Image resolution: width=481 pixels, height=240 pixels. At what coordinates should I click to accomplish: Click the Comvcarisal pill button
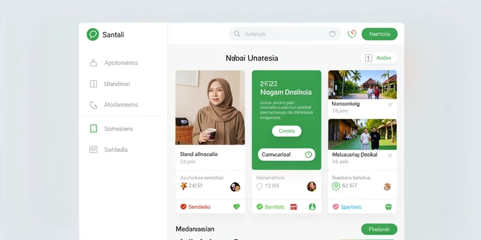(x=287, y=155)
